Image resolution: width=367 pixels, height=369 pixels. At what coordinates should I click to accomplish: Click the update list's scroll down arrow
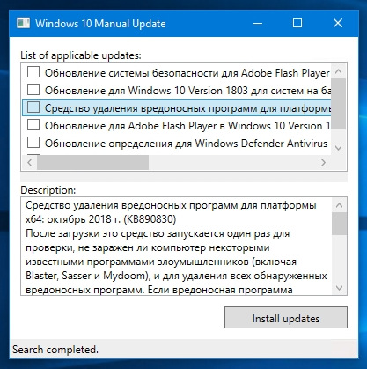[338, 148]
